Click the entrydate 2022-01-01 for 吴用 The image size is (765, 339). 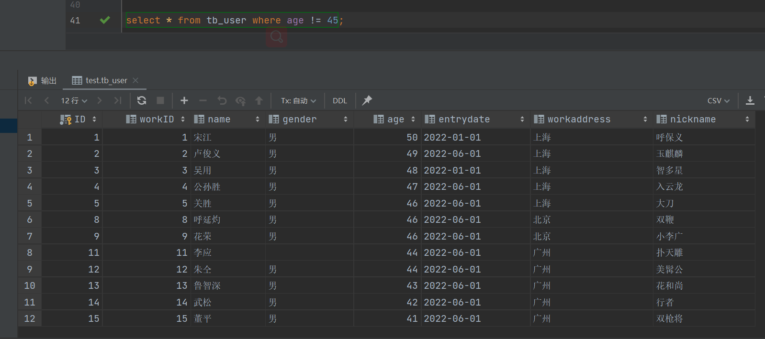pos(475,170)
